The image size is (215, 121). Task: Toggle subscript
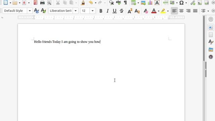coord(137,11)
